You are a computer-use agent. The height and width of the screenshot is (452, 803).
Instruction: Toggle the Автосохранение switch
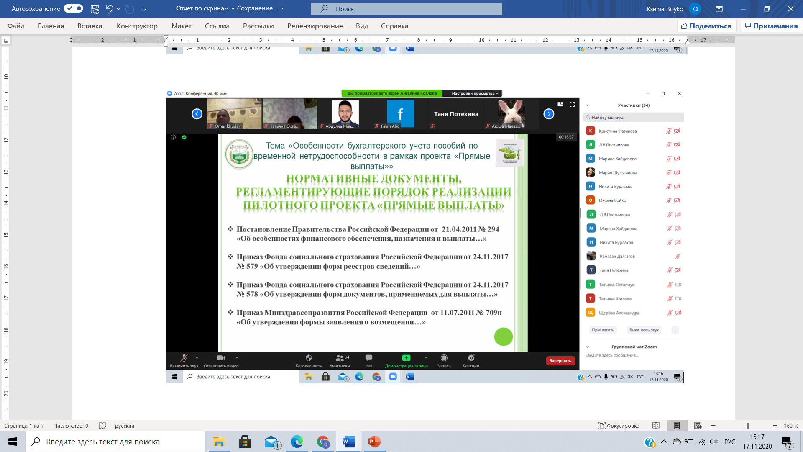coord(74,9)
